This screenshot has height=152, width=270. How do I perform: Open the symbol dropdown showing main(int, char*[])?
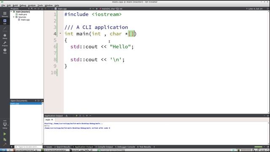pos(112,8)
